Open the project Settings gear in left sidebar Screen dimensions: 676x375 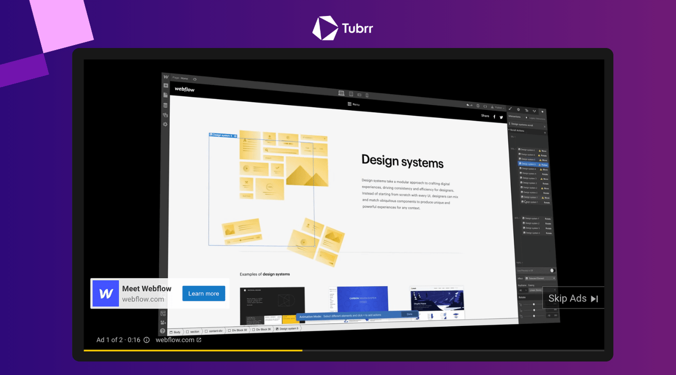[x=166, y=124]
